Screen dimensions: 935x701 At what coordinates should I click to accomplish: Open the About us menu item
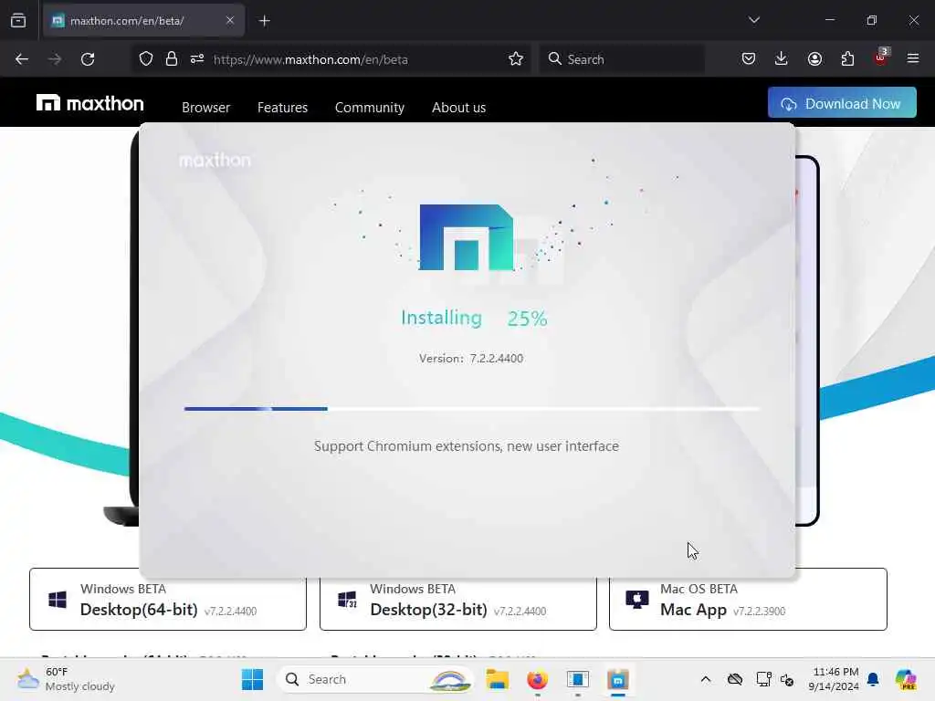point(458,108)
